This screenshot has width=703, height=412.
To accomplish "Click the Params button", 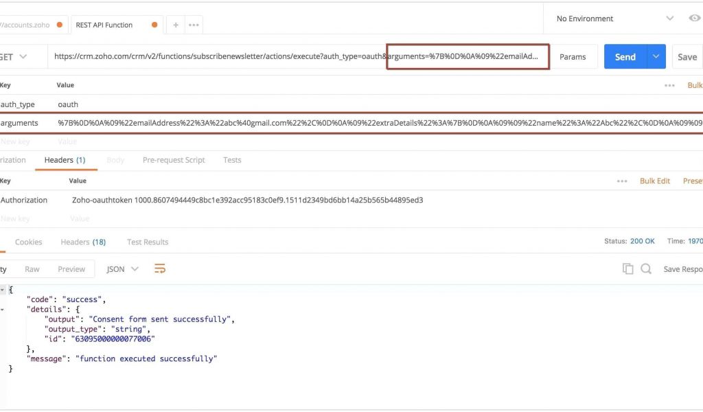I will (573, 57).
